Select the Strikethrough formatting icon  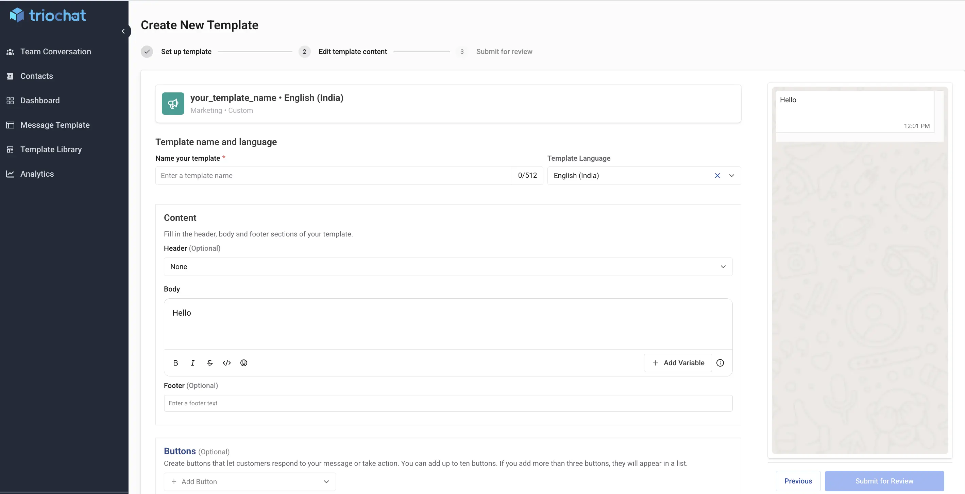[209, 363]
